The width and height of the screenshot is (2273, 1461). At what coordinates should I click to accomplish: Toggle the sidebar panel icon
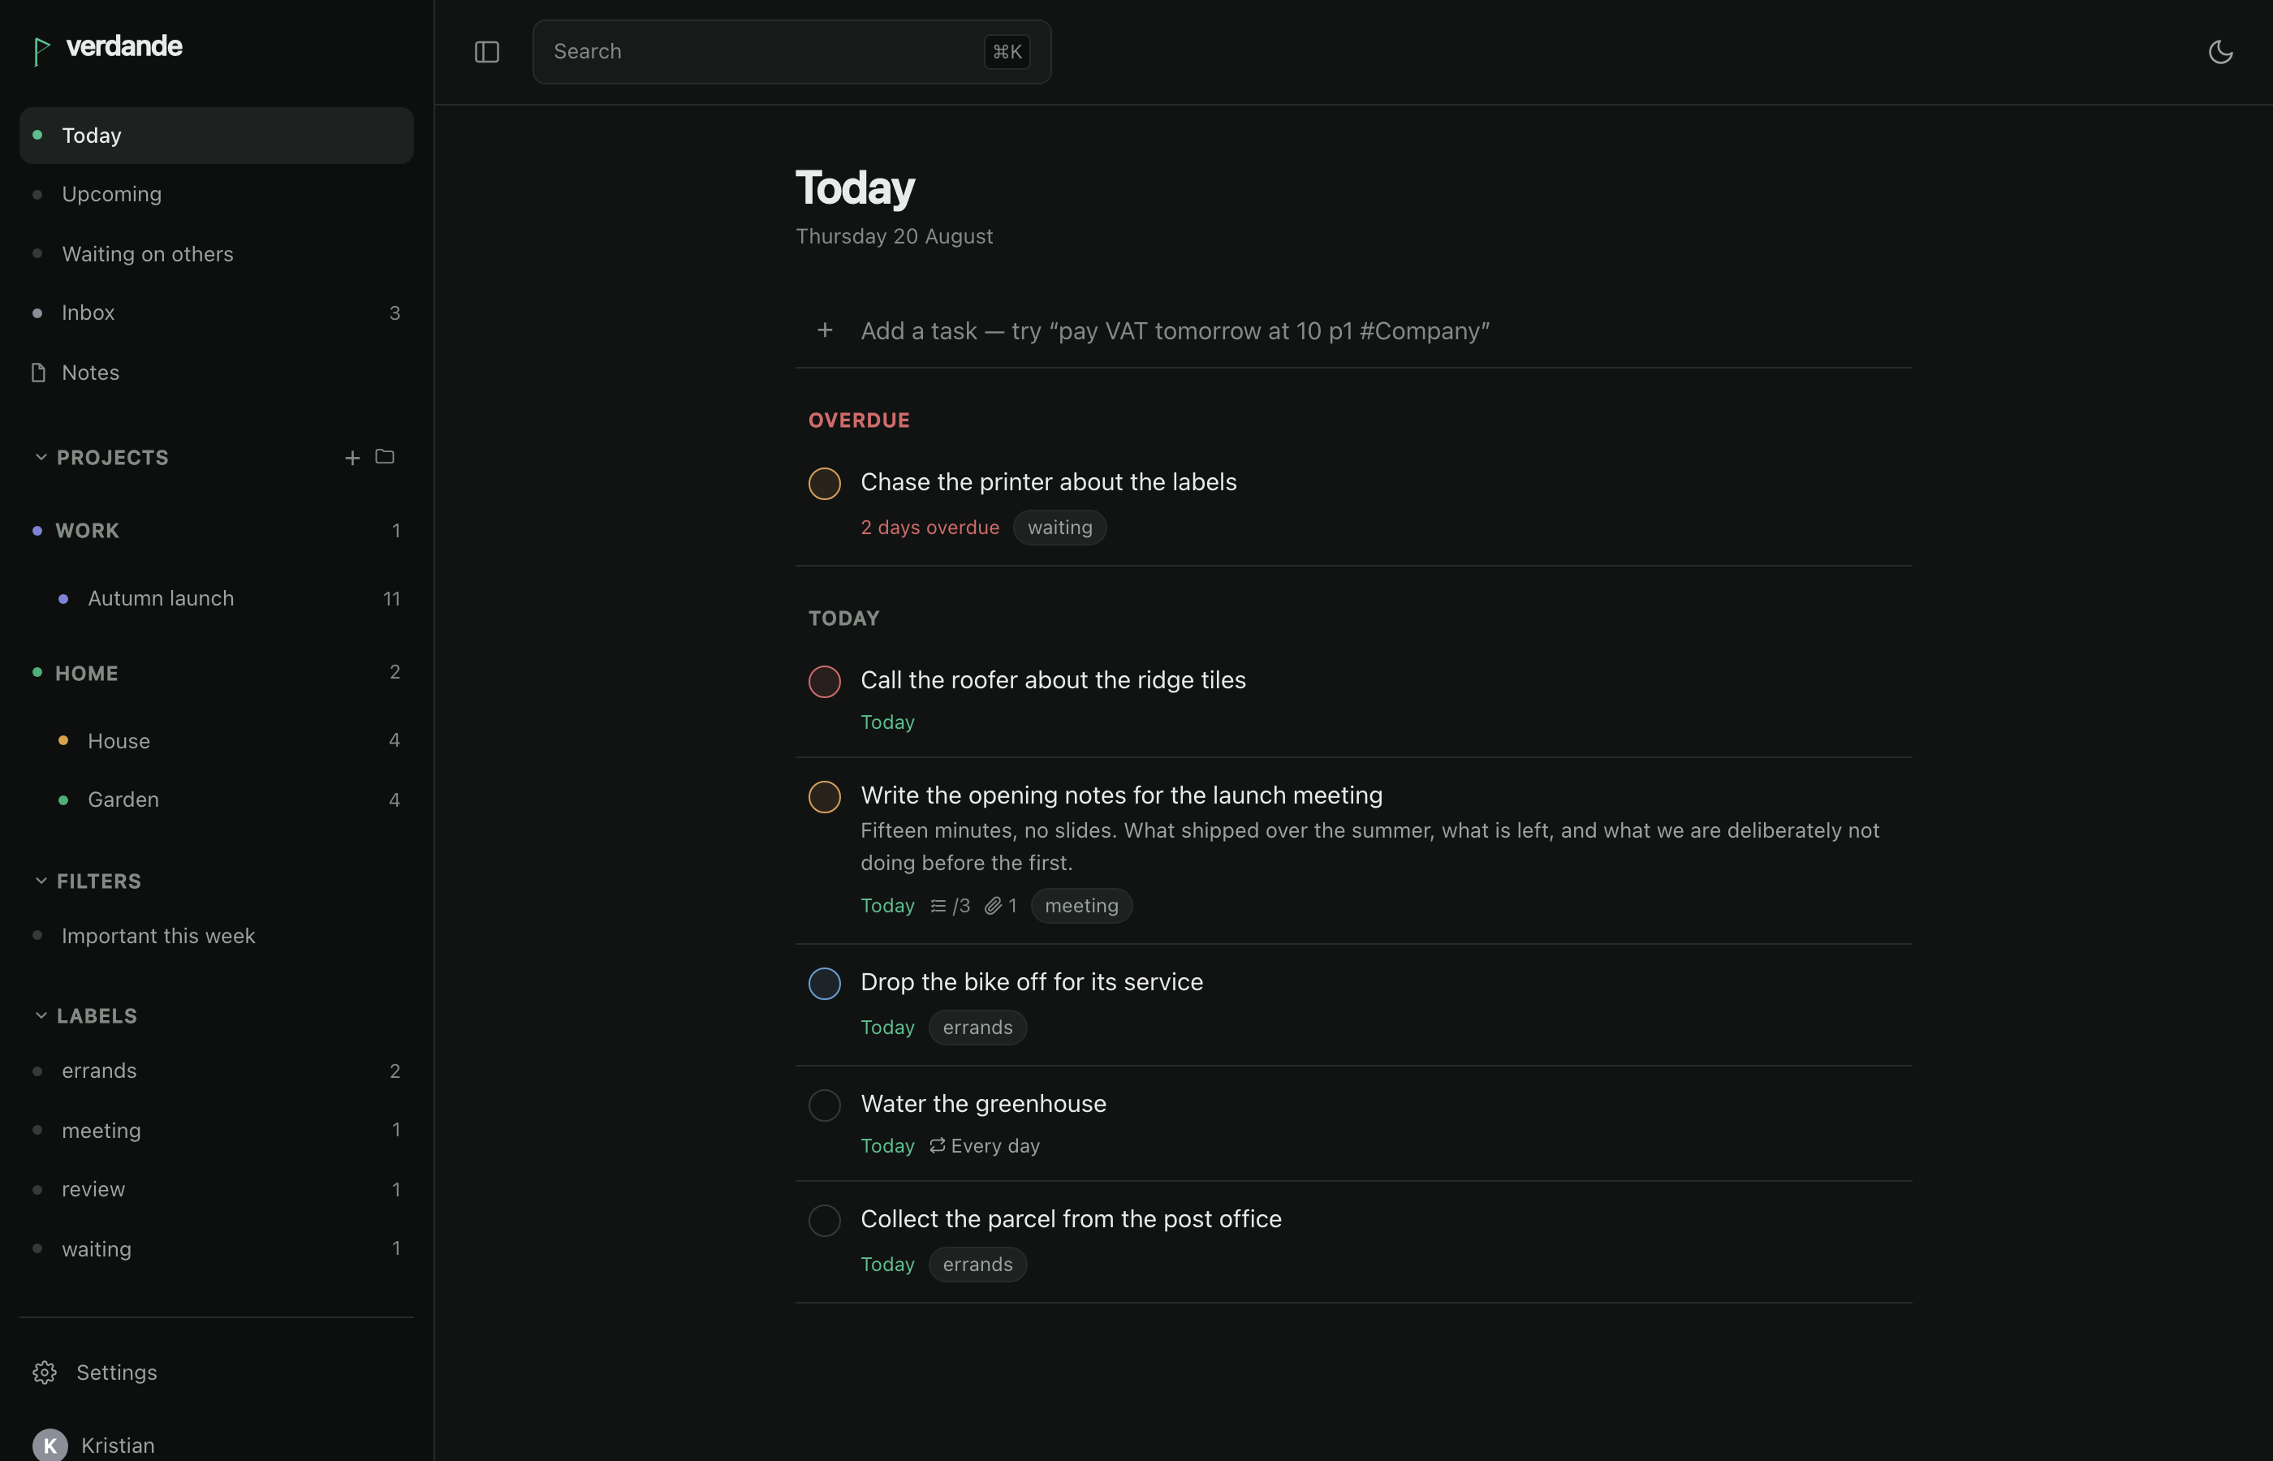486,52
